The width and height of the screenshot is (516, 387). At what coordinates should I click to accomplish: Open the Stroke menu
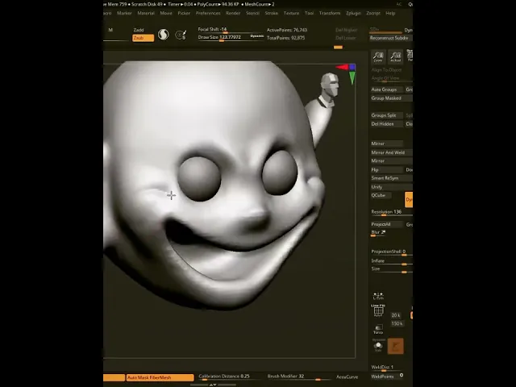(272, 13)
